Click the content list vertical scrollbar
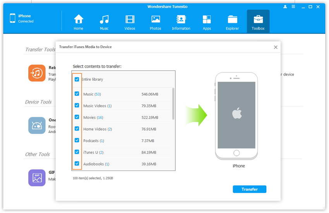 point(173,103)
